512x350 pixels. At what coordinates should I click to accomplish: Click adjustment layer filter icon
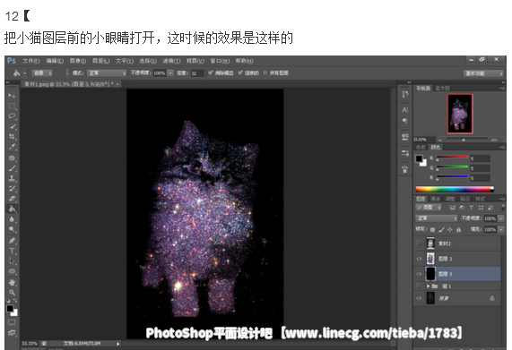462,208
